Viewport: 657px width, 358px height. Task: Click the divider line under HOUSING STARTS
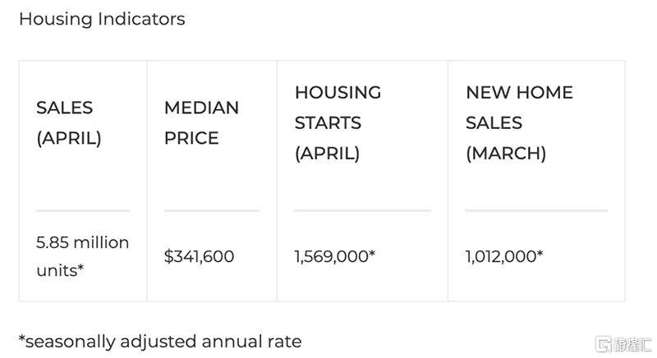tap(362, 211)
